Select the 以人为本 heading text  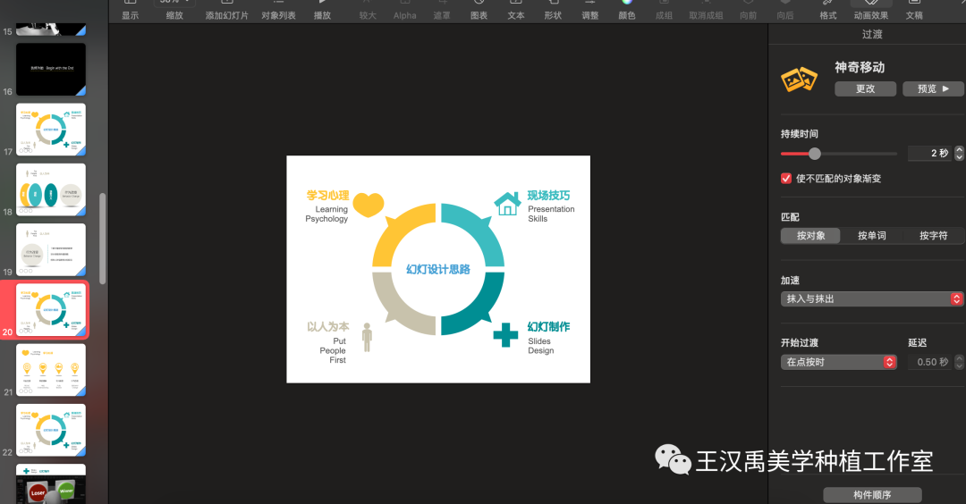[327, 327]
